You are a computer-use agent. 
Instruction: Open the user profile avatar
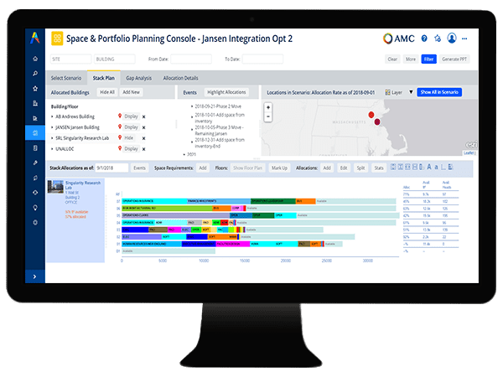[x=452, y=39]
